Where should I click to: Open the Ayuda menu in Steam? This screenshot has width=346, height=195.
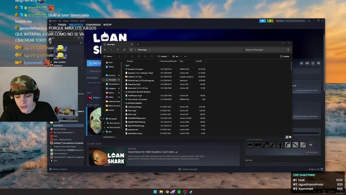(x=82, y=21)
